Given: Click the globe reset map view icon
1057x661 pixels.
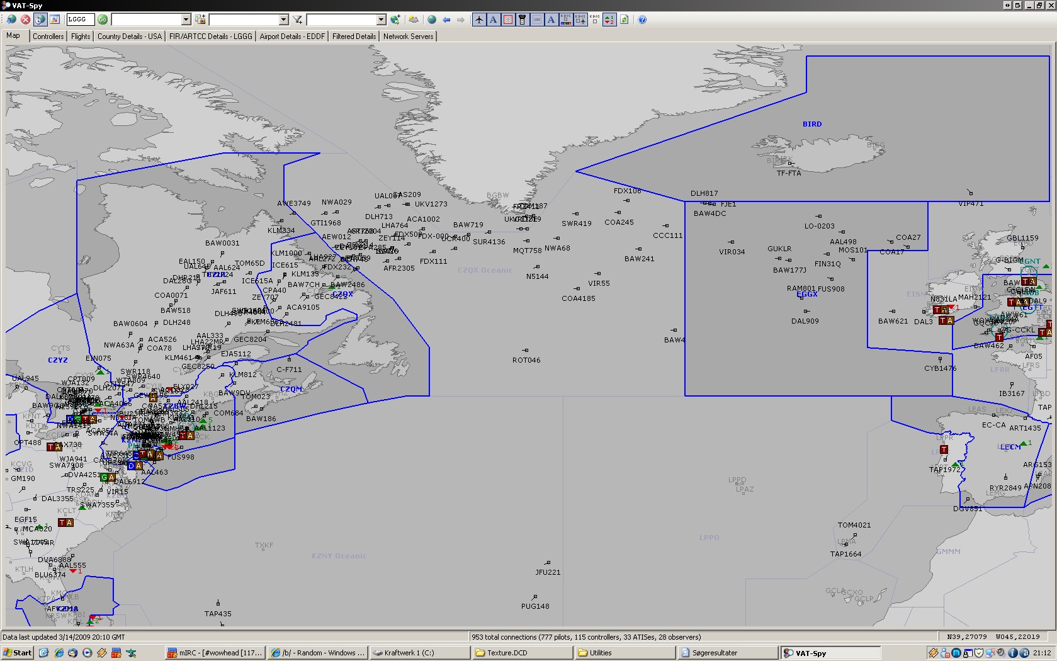Looking at the screenshot, I should pos(432,20).
